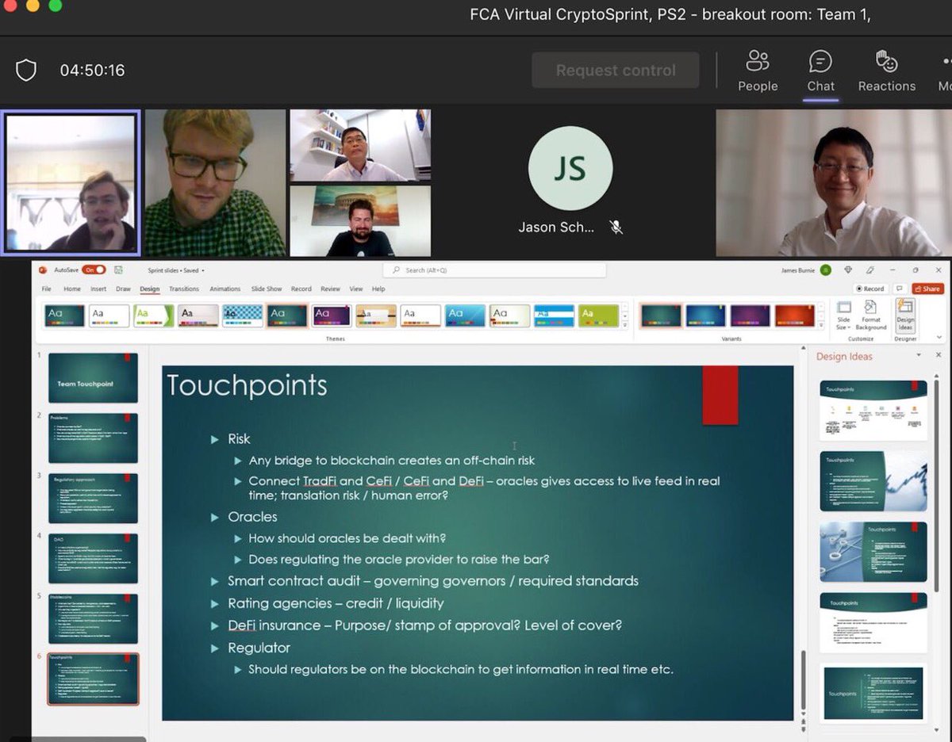This screenshot has width=952, height=742.
Task: Select slide 5 Stablecoins thumbnail
Action: [93, 619]
